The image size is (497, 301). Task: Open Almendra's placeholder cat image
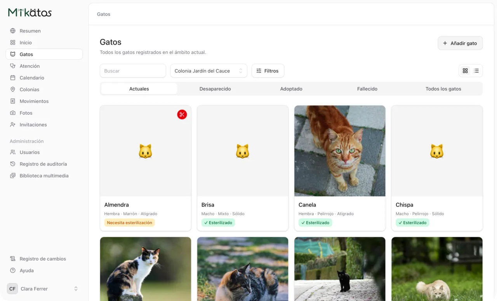coord(146,151)
